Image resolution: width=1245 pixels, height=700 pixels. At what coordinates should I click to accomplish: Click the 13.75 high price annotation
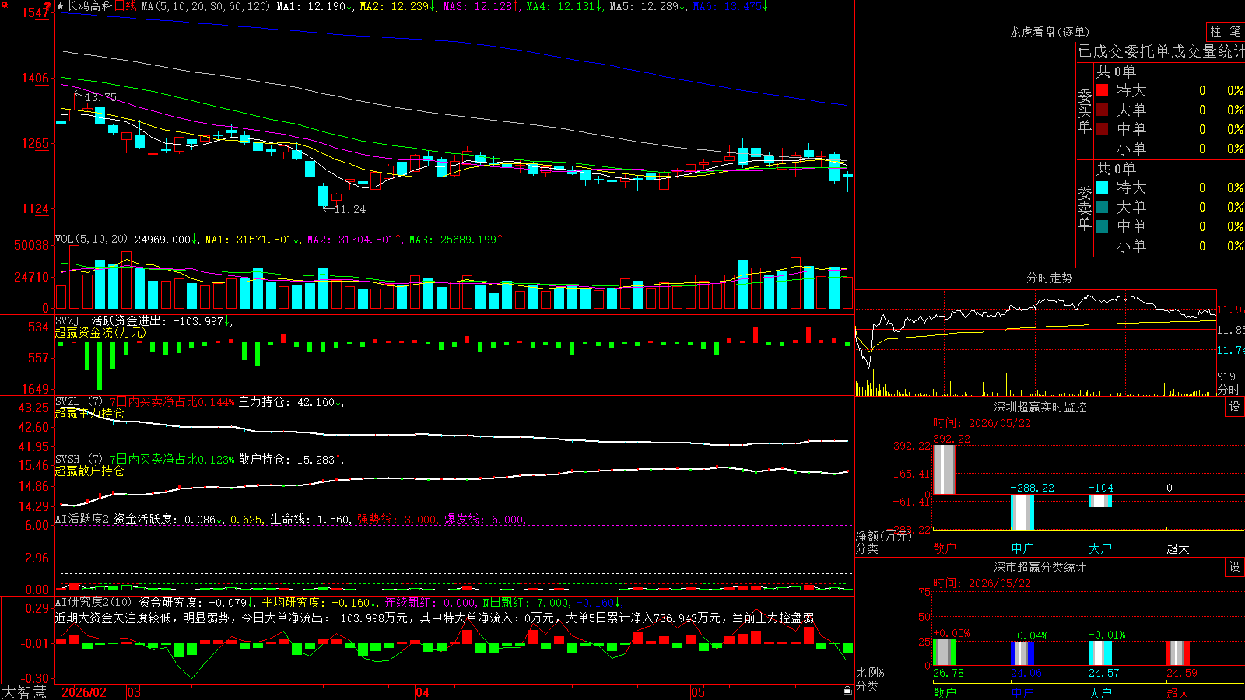100,97
